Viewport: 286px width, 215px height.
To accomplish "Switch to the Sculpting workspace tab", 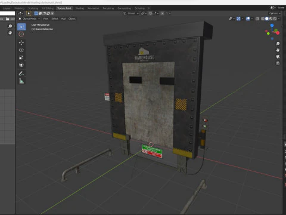I will 33,8.
